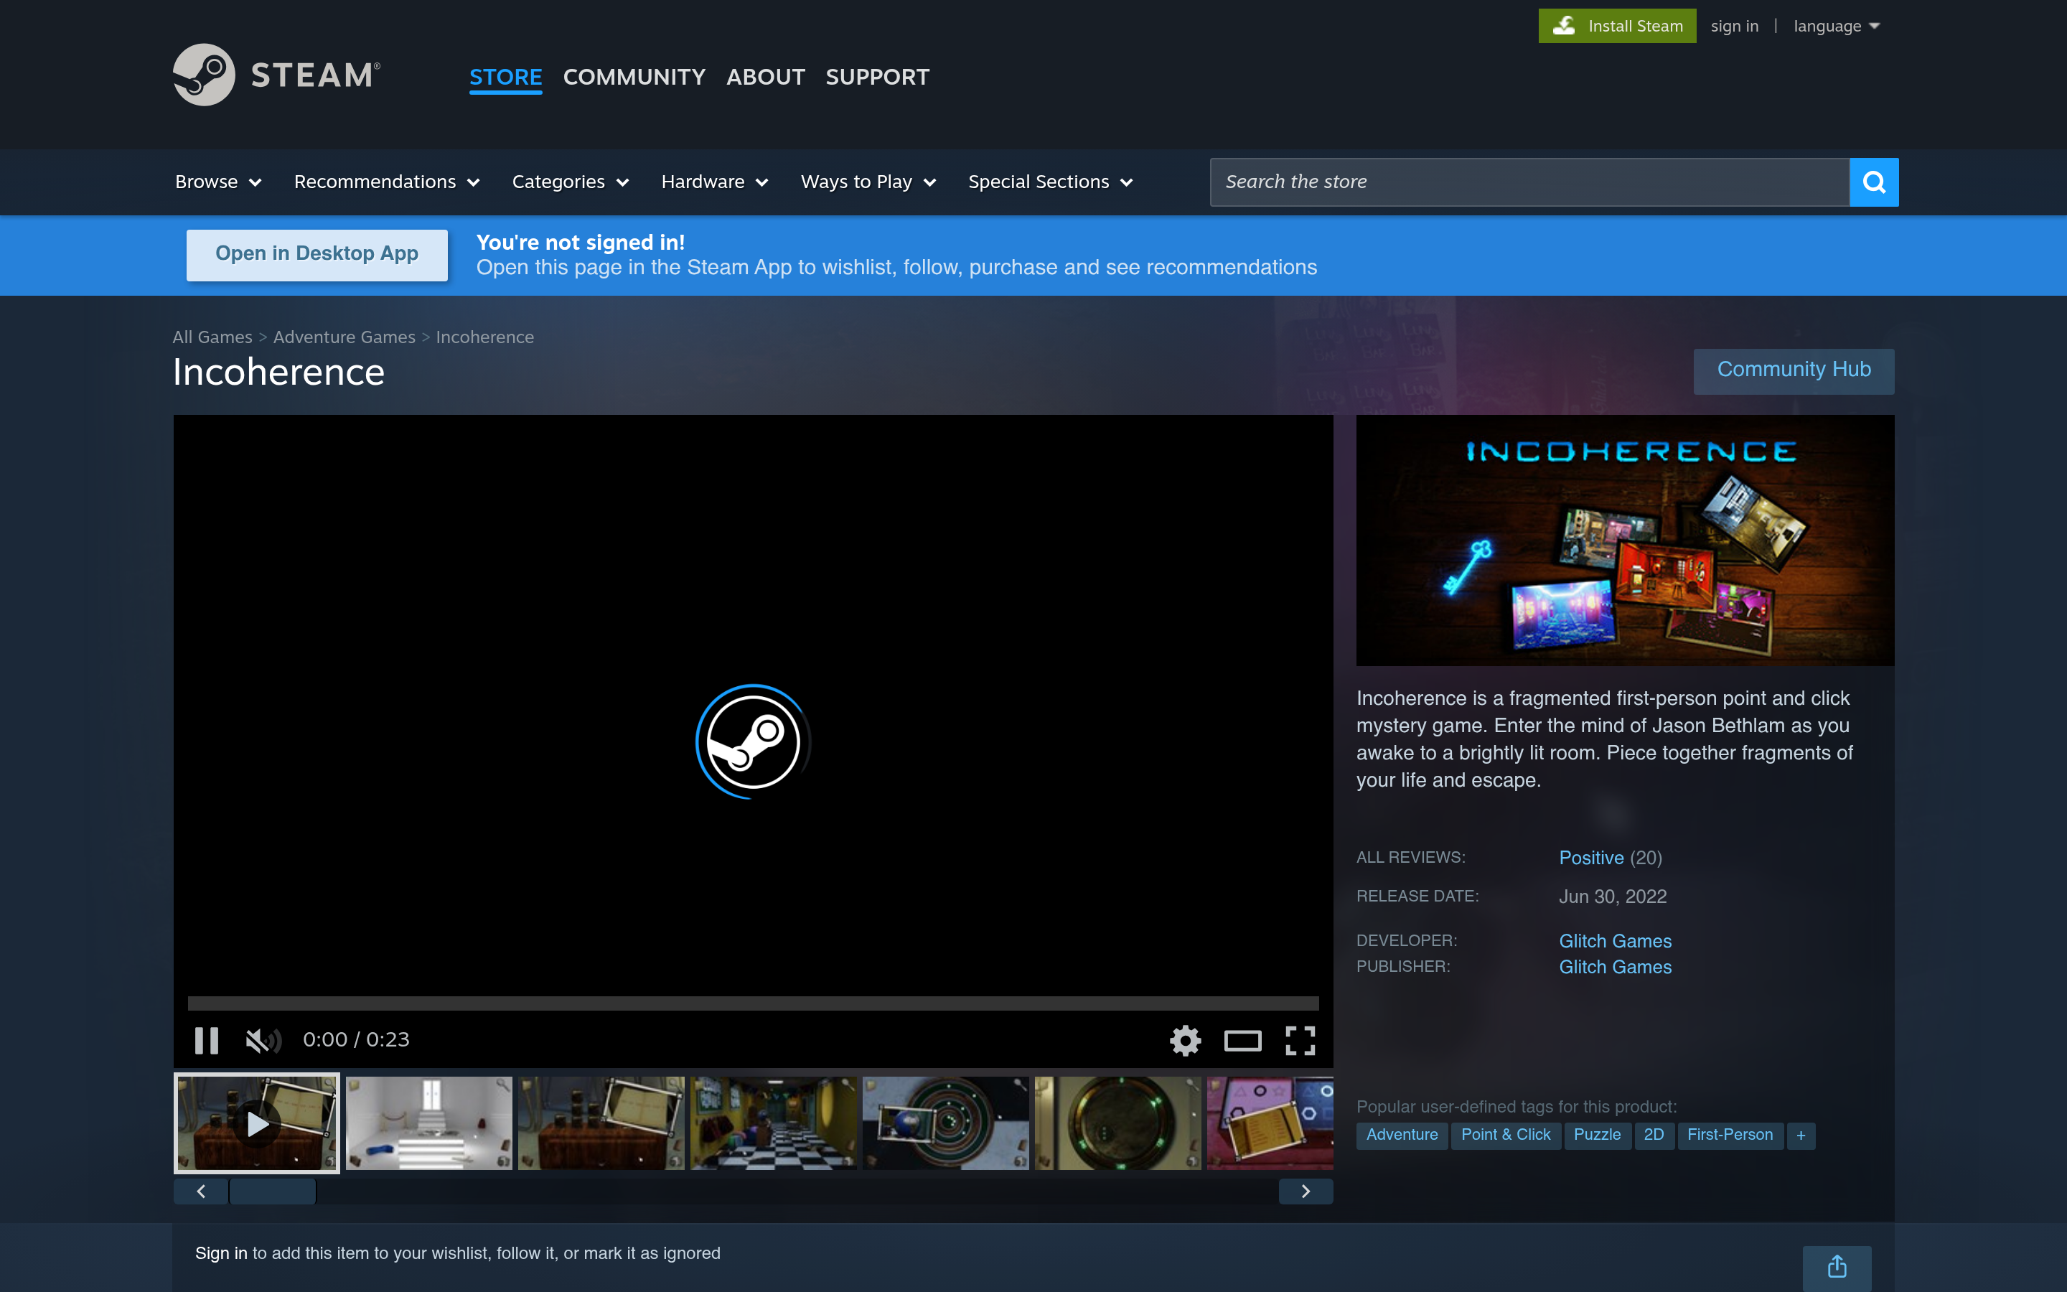Select the circular radar dial thumbnail
This screenshot has width=2067, height=1292.
click(x=945, y=1123)
